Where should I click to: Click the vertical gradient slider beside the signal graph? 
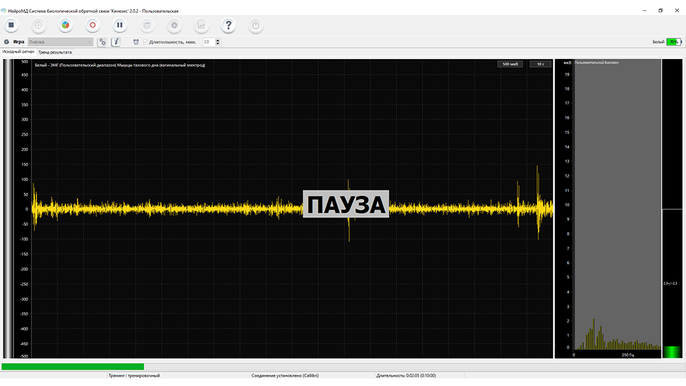pos(8,209)
